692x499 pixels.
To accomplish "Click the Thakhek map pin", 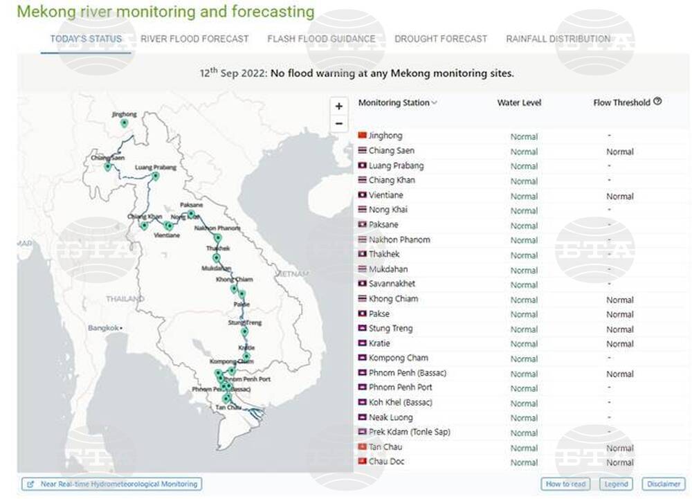I will [216, 257].
